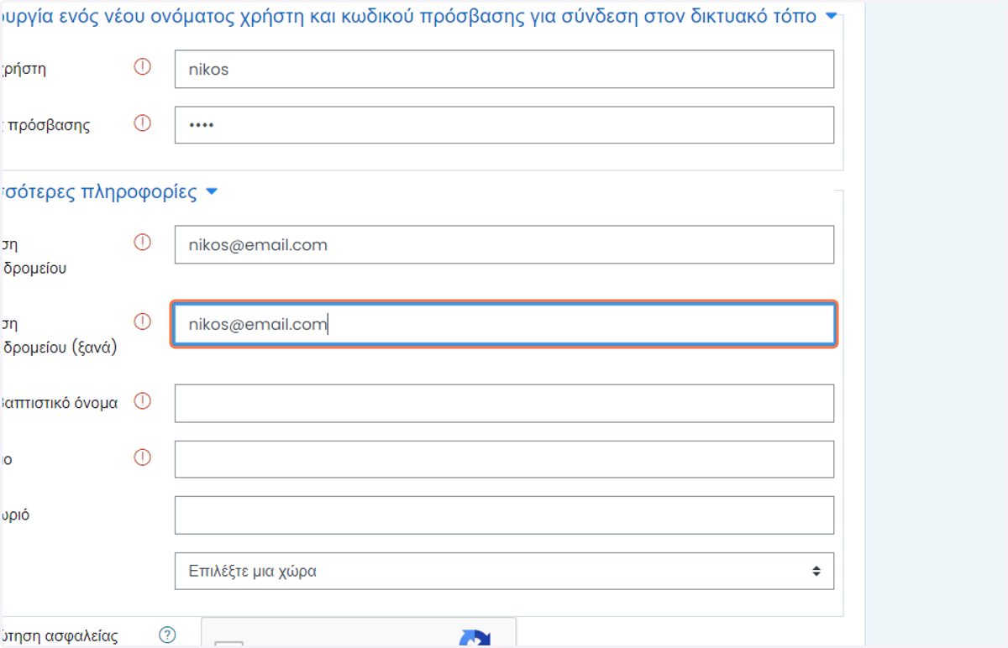
Task: Click required icon beside βαπτιστικό όνομα
Action: click(x=143, y=401)
